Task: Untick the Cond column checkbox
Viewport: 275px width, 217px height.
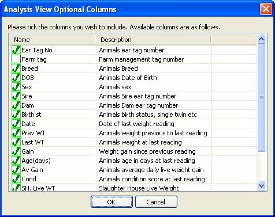Action: pos(16,179)
